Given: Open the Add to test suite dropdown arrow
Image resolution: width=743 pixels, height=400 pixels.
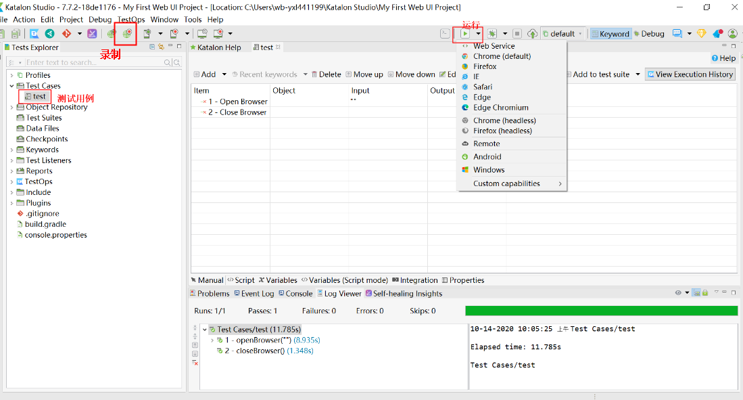Looking at the screenshot, I should coord(638,74).
